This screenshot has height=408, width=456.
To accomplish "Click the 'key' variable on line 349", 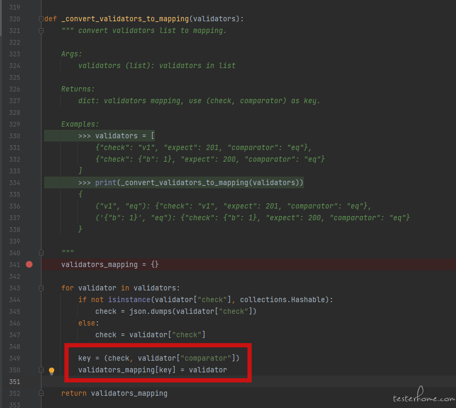I will coord(85,359).
